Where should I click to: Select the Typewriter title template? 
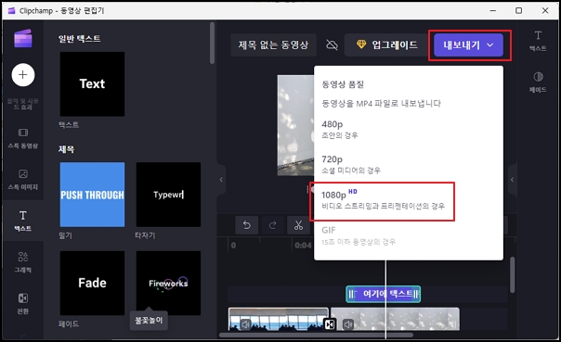[168, 195]
